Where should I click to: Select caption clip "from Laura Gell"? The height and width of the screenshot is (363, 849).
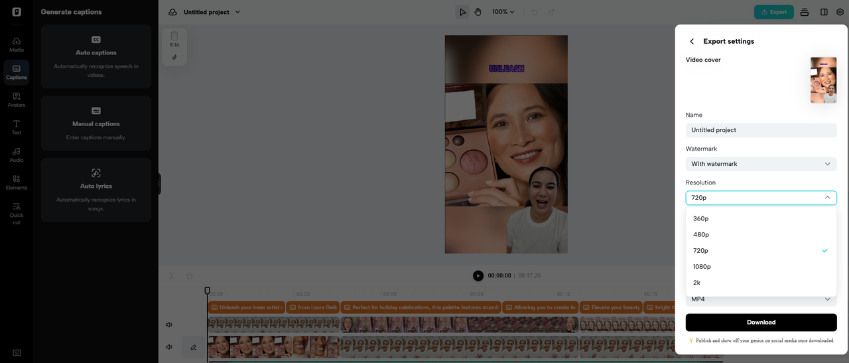(x=313, y=307)
